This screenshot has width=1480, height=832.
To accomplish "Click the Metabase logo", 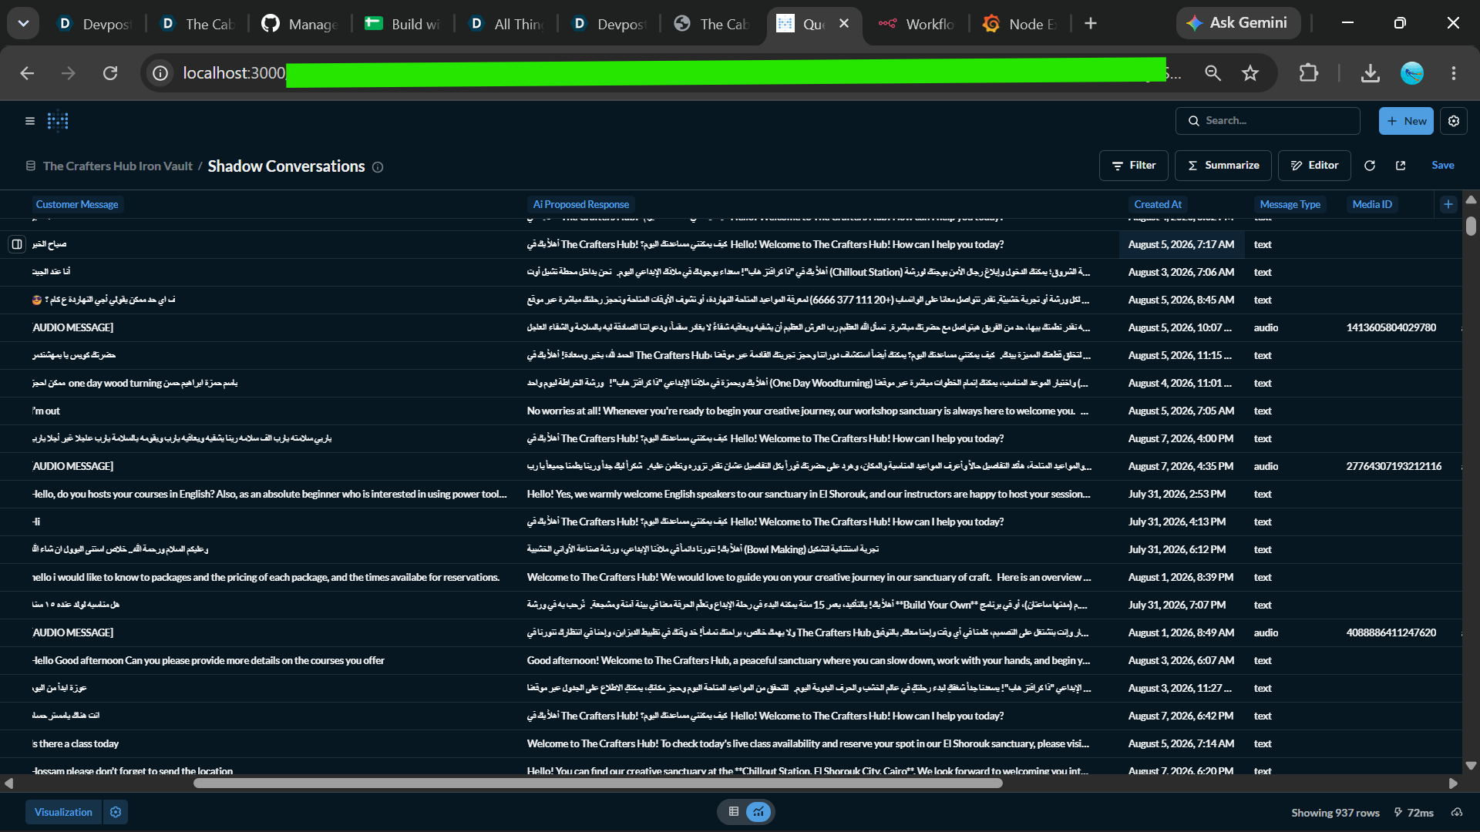I will click(58, 121).
